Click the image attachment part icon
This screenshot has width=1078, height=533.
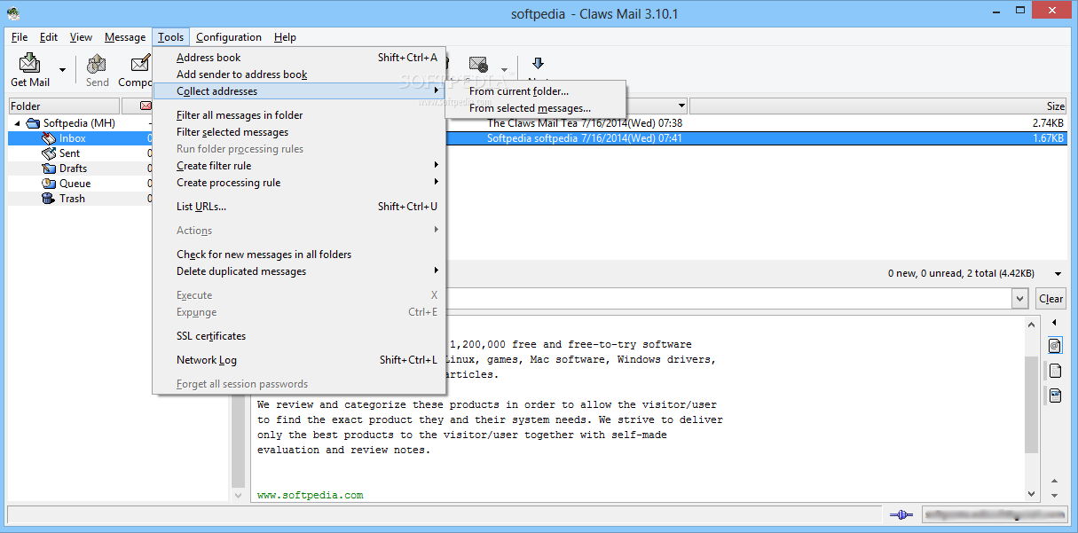(1055, 396)
